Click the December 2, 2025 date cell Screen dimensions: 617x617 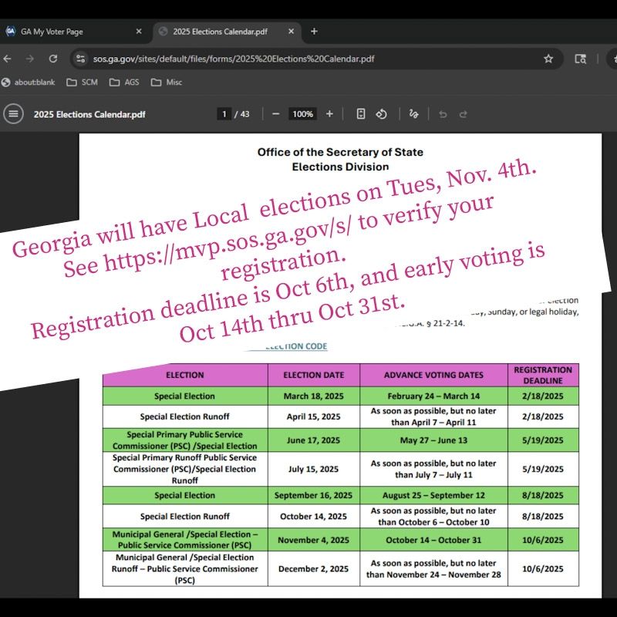pos(314,569)
